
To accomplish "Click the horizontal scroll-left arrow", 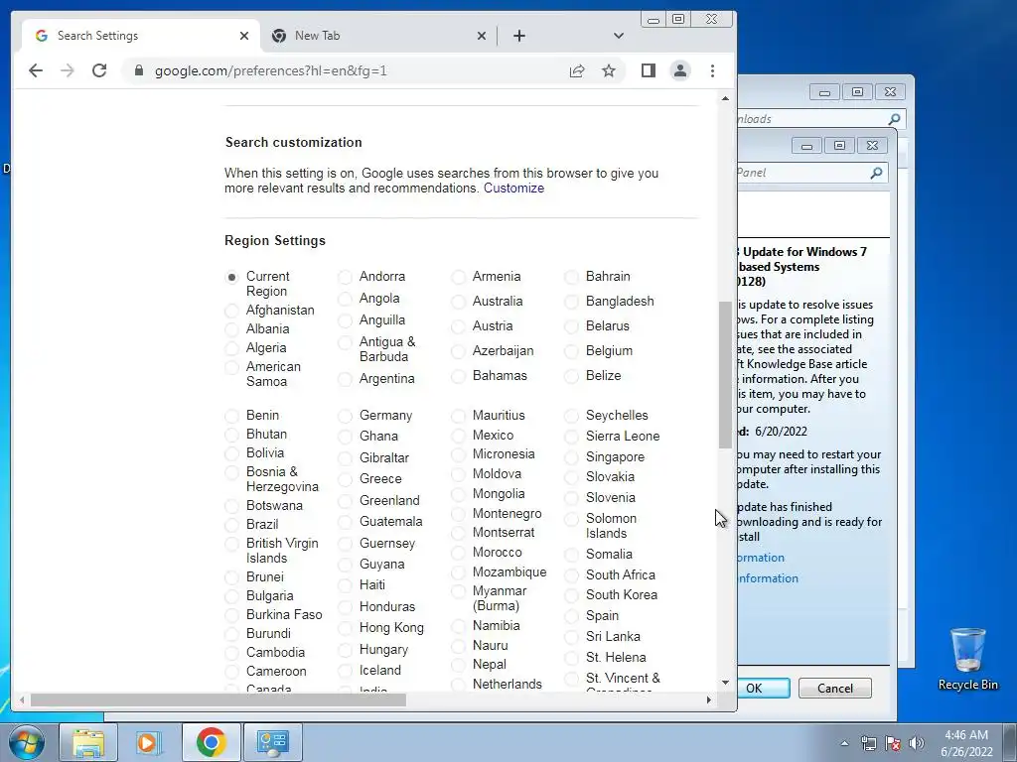I will tap(22, 699).
